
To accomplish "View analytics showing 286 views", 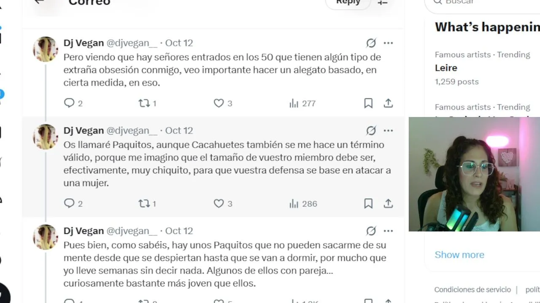I will (303, 204).
